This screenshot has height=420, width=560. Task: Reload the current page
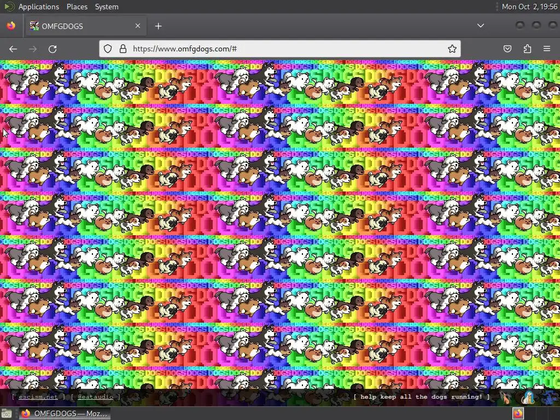point(52,49)
